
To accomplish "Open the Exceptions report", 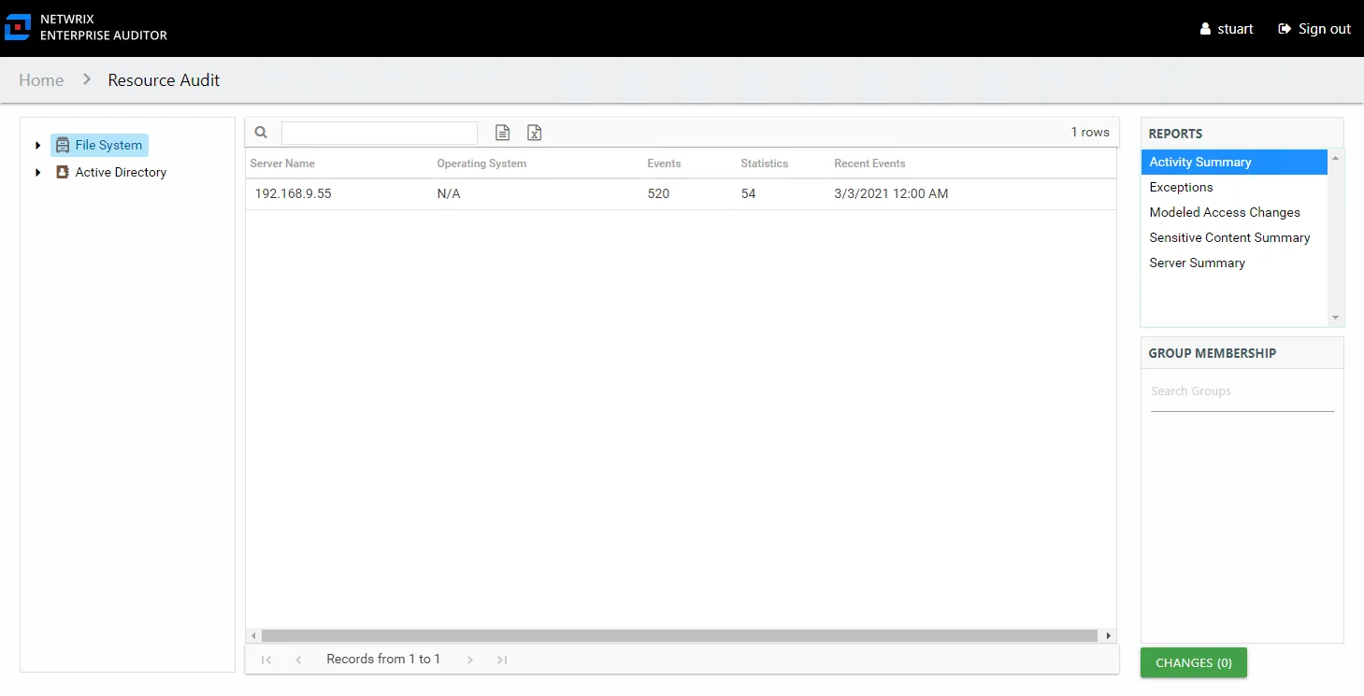I will click(1234, 187).
